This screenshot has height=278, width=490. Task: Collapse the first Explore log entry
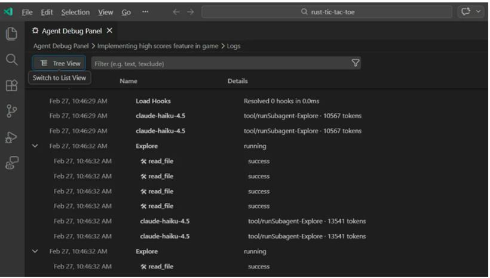pyautogui.click(x=35, y=146)
